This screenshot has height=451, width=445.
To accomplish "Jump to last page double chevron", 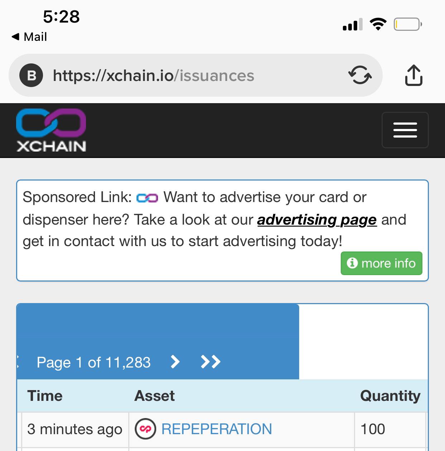I will [211, 362].
